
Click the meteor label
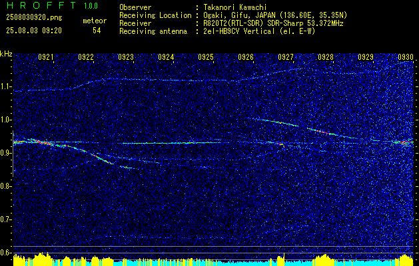tap(95, 21)
